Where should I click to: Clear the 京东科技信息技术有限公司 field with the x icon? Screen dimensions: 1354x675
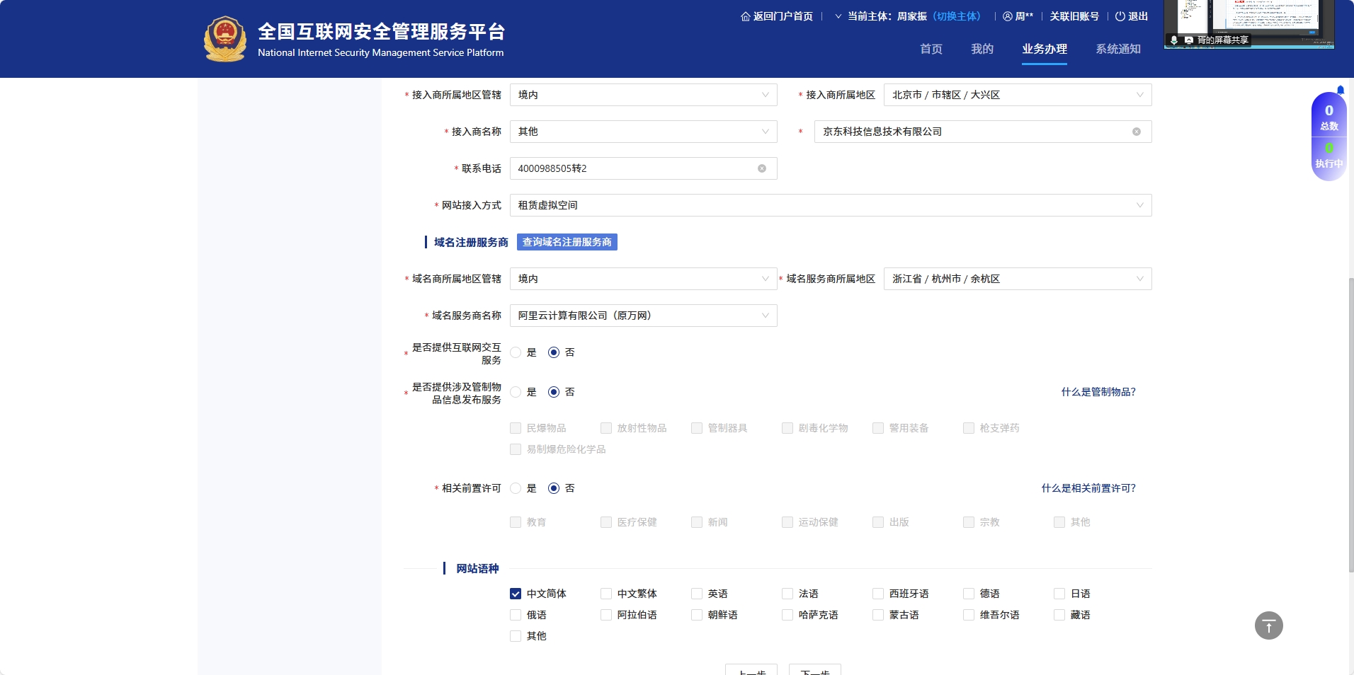coord(1136,132)
